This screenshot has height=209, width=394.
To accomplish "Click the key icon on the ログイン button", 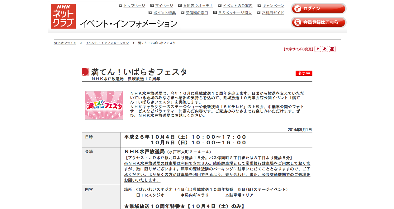I will [x=298, y=9].
